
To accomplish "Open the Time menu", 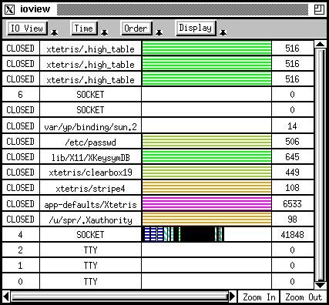I will [x=83, y=28].
